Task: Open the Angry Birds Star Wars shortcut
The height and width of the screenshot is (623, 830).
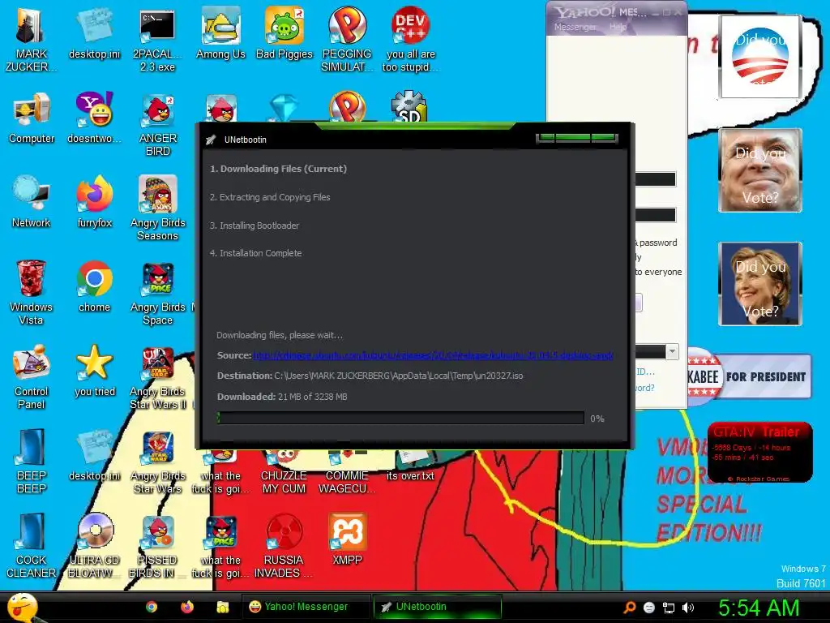Action: [x=157, y=462]
